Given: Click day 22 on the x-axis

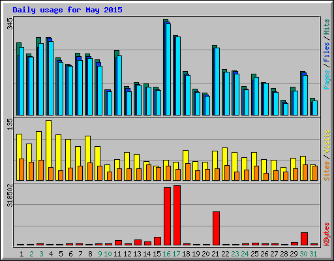Looking at the screenshot, I should coord(225,254).
